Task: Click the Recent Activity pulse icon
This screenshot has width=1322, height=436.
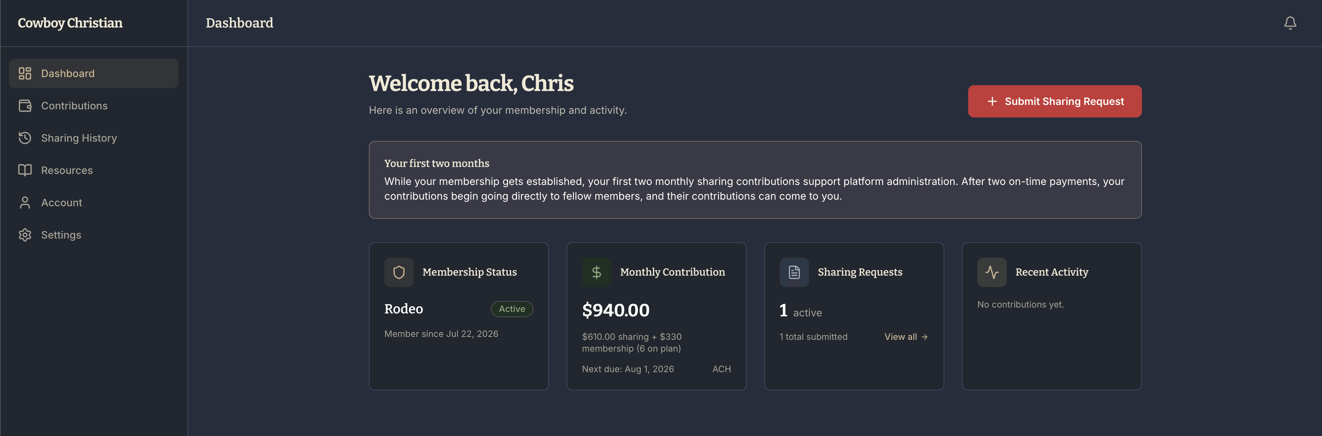Action: 991,272
